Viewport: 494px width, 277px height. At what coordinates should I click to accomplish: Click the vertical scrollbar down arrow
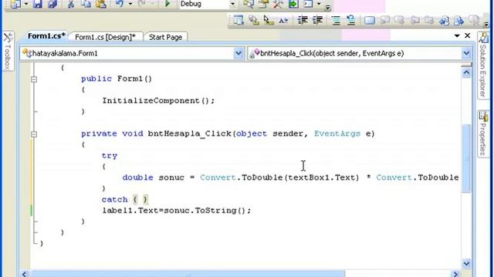(466, 263)
